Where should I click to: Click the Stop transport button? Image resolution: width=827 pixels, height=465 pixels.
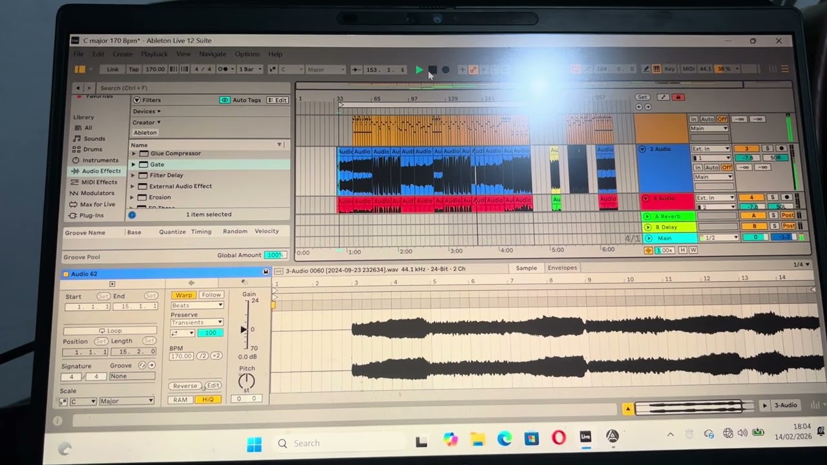432,70
